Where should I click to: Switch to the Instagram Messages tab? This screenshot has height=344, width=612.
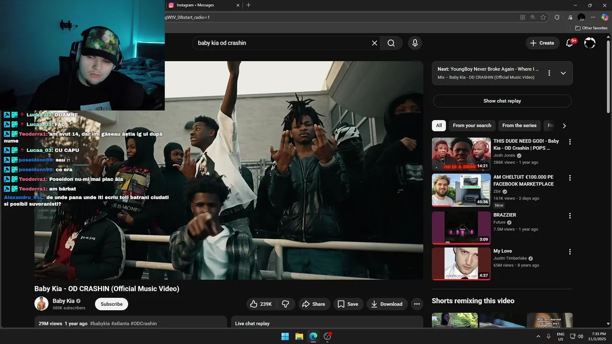(201, 5)
